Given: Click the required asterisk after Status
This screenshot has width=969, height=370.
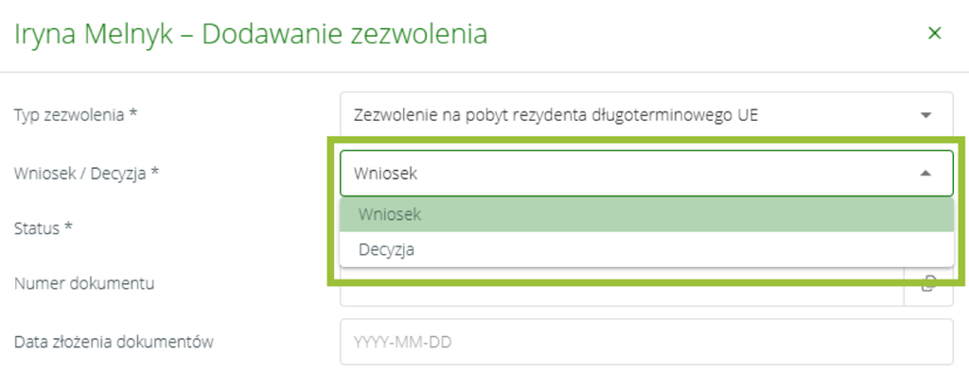Looking at the screenshot, I should (x=68, y=227).
